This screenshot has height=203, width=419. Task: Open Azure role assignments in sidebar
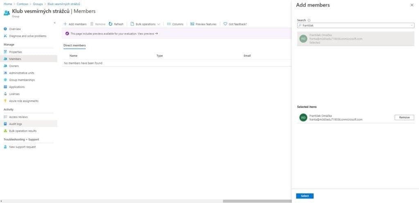click(x=24, y=101)
